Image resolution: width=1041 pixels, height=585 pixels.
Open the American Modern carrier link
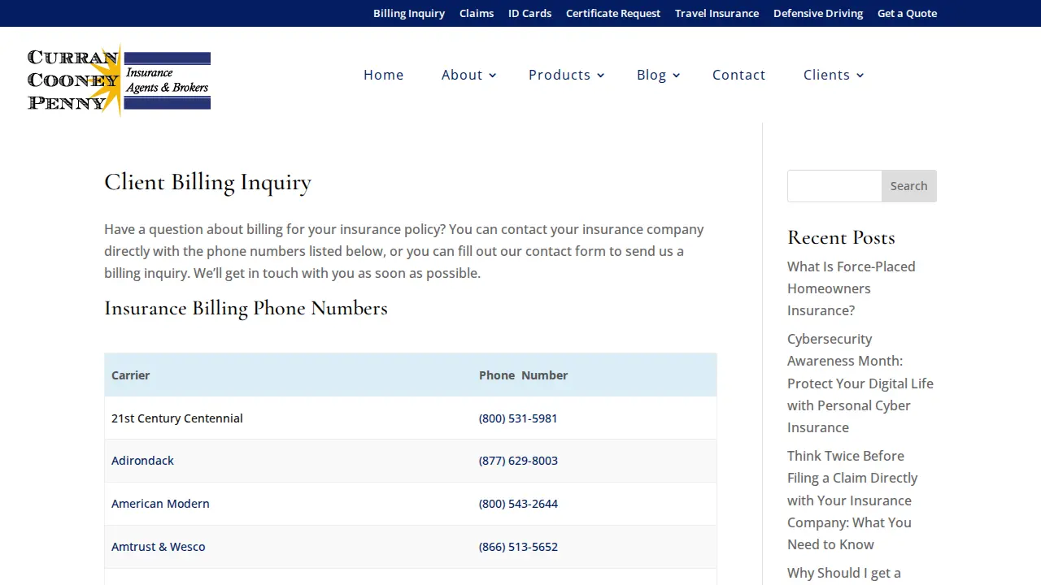click(x=160, y=504)
